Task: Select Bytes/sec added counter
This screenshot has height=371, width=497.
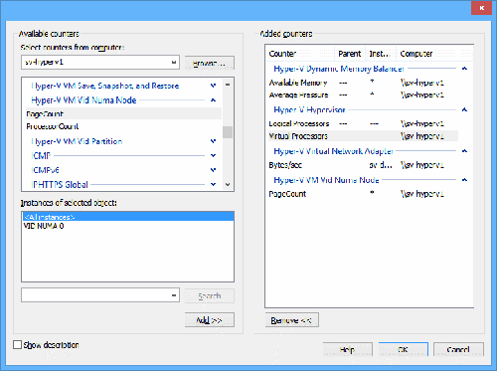Action: pyautogui.click(x=363, y=165)
